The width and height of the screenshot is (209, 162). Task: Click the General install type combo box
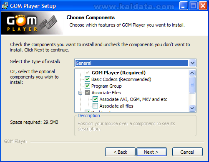pyautogui.click(x=135, y=63)
